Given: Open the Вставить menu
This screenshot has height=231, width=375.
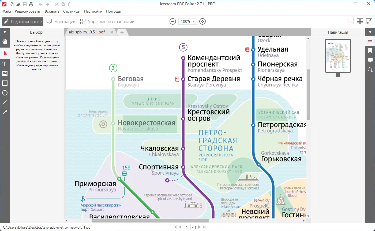Looking at the screenshot, I should click(x=52, y=11).
